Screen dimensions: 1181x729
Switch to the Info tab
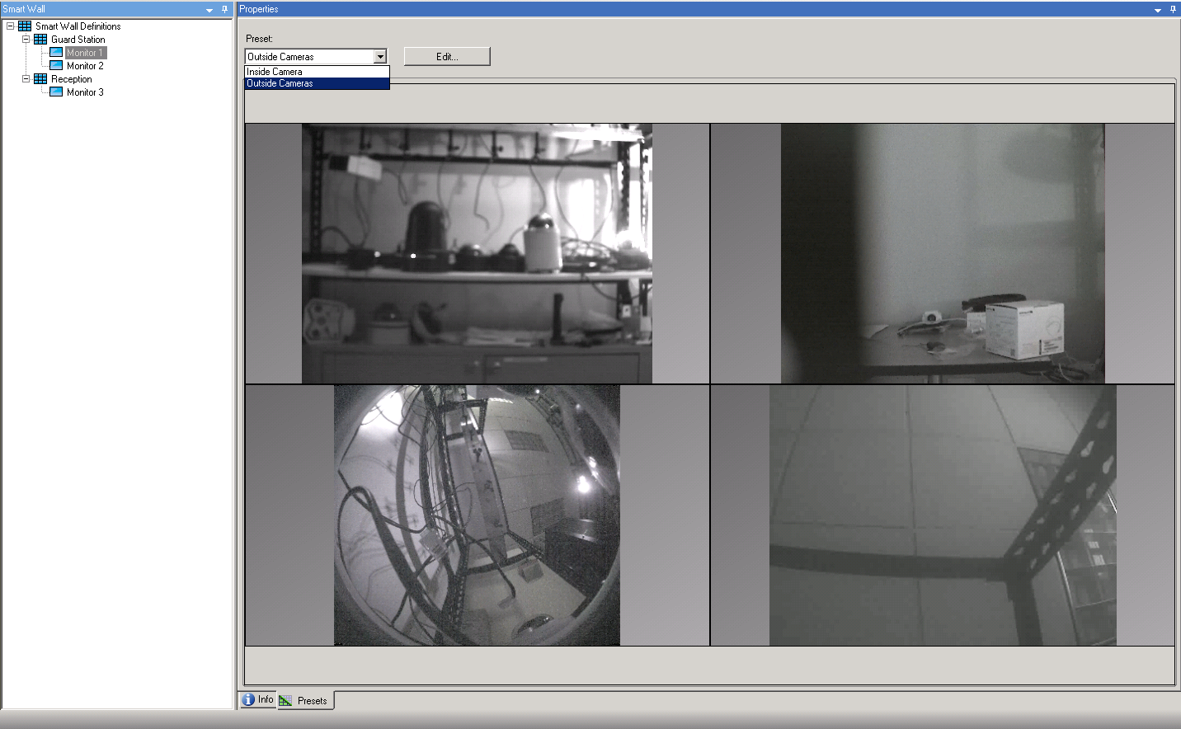(258, 698)
